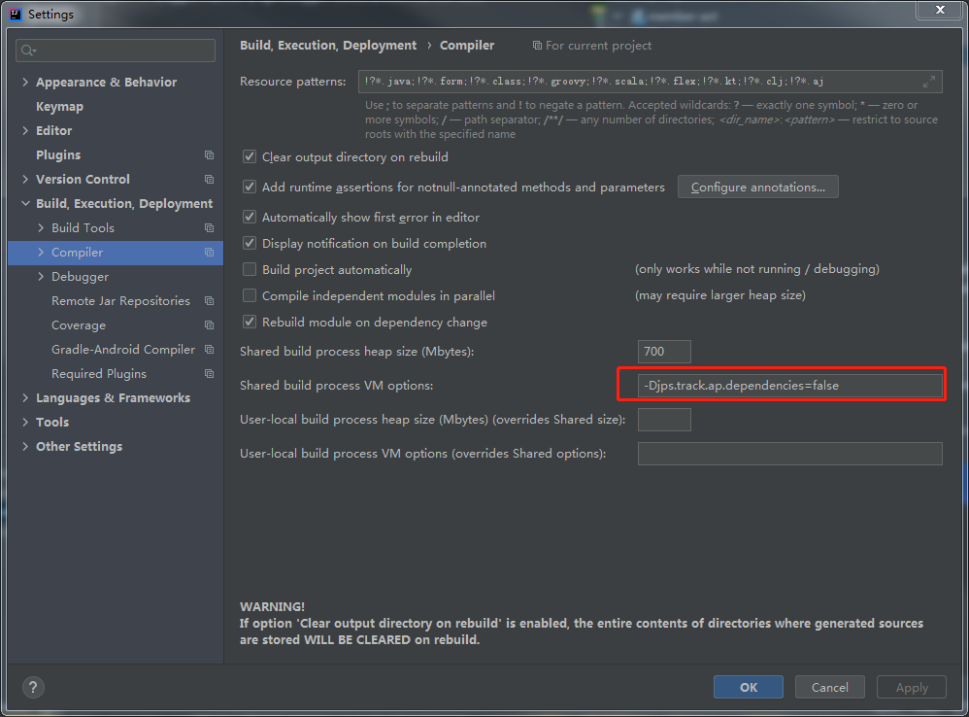Click the For current project icon in header
The width and height of the screenshot is (969, 717).
537,46
